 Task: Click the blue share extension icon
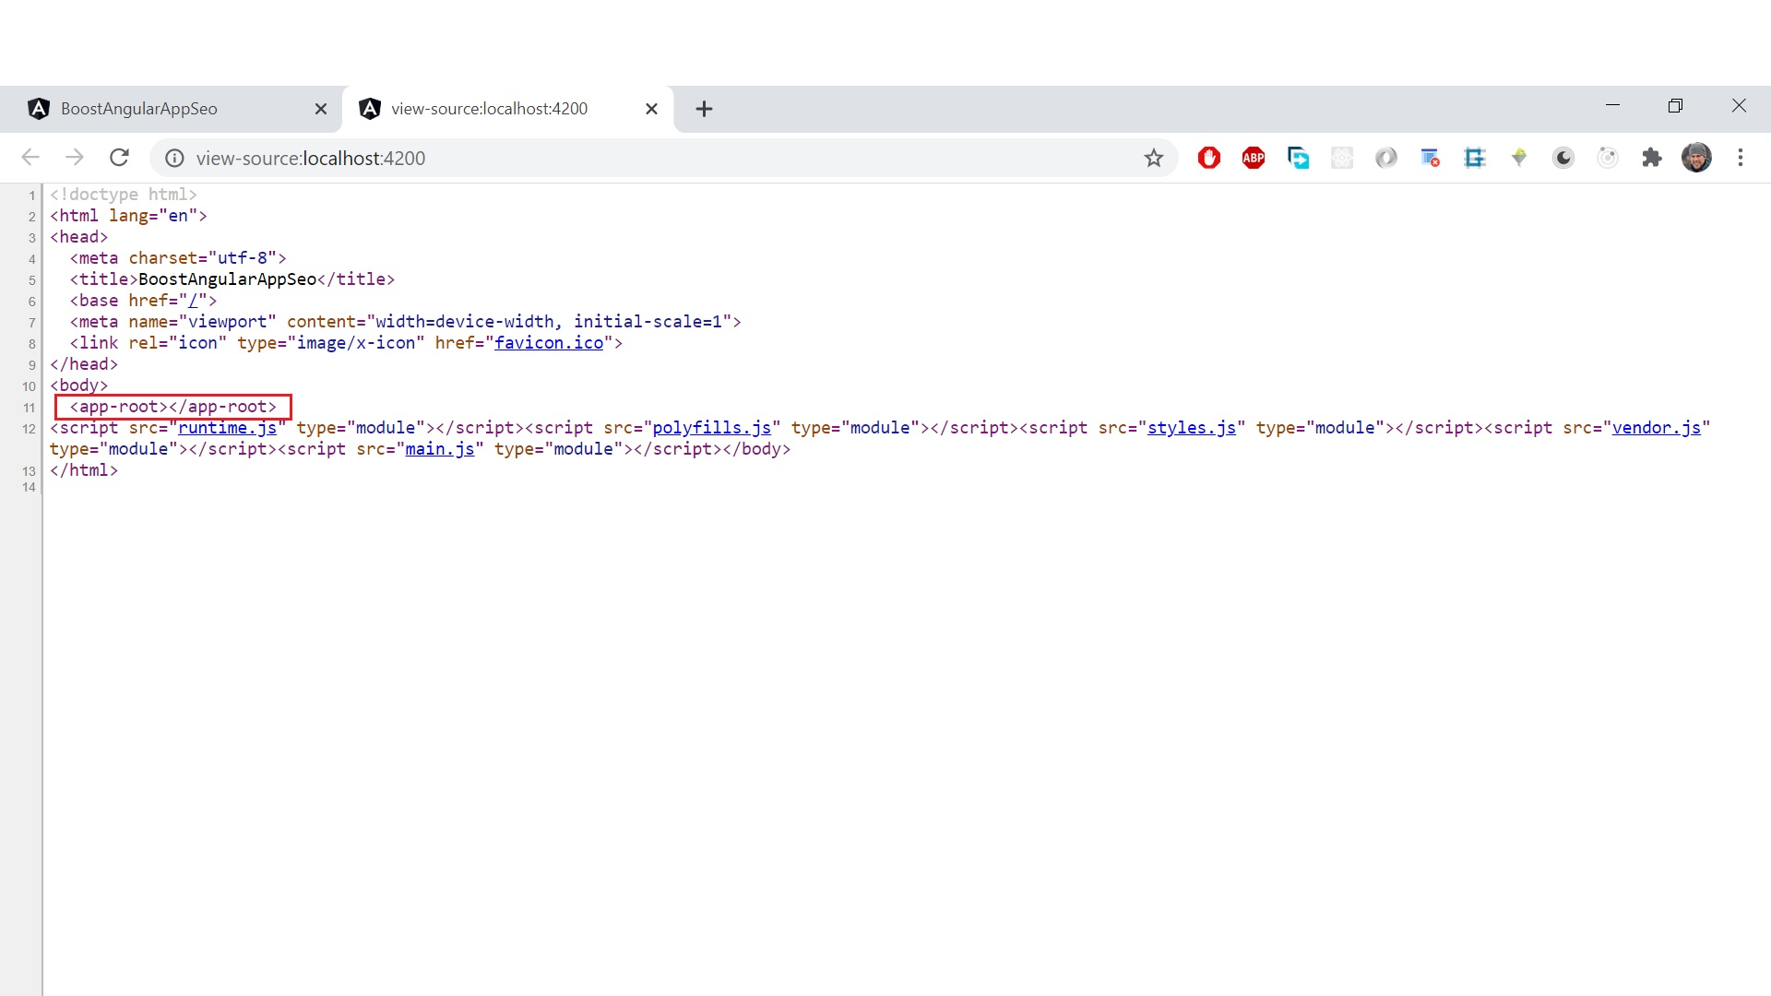(x=1300, y=158)
